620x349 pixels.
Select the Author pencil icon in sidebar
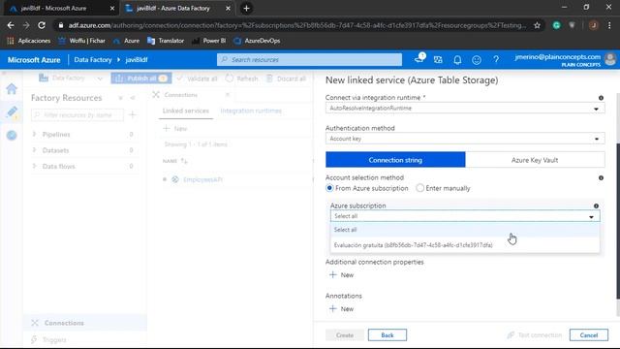[x=12, y=112]
